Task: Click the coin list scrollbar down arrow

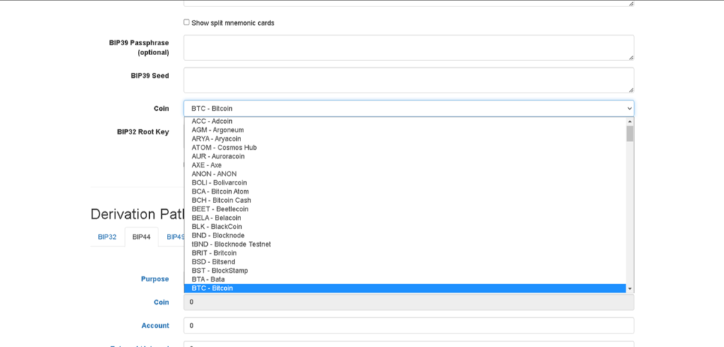Action: tap(630, 288)
